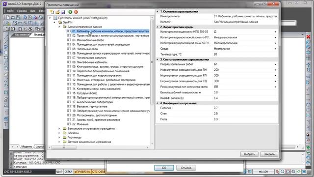Open Рекомендуемый тип источника света dropdown
The height and width of the screenshot is (177, 314).
coord(275,87)
